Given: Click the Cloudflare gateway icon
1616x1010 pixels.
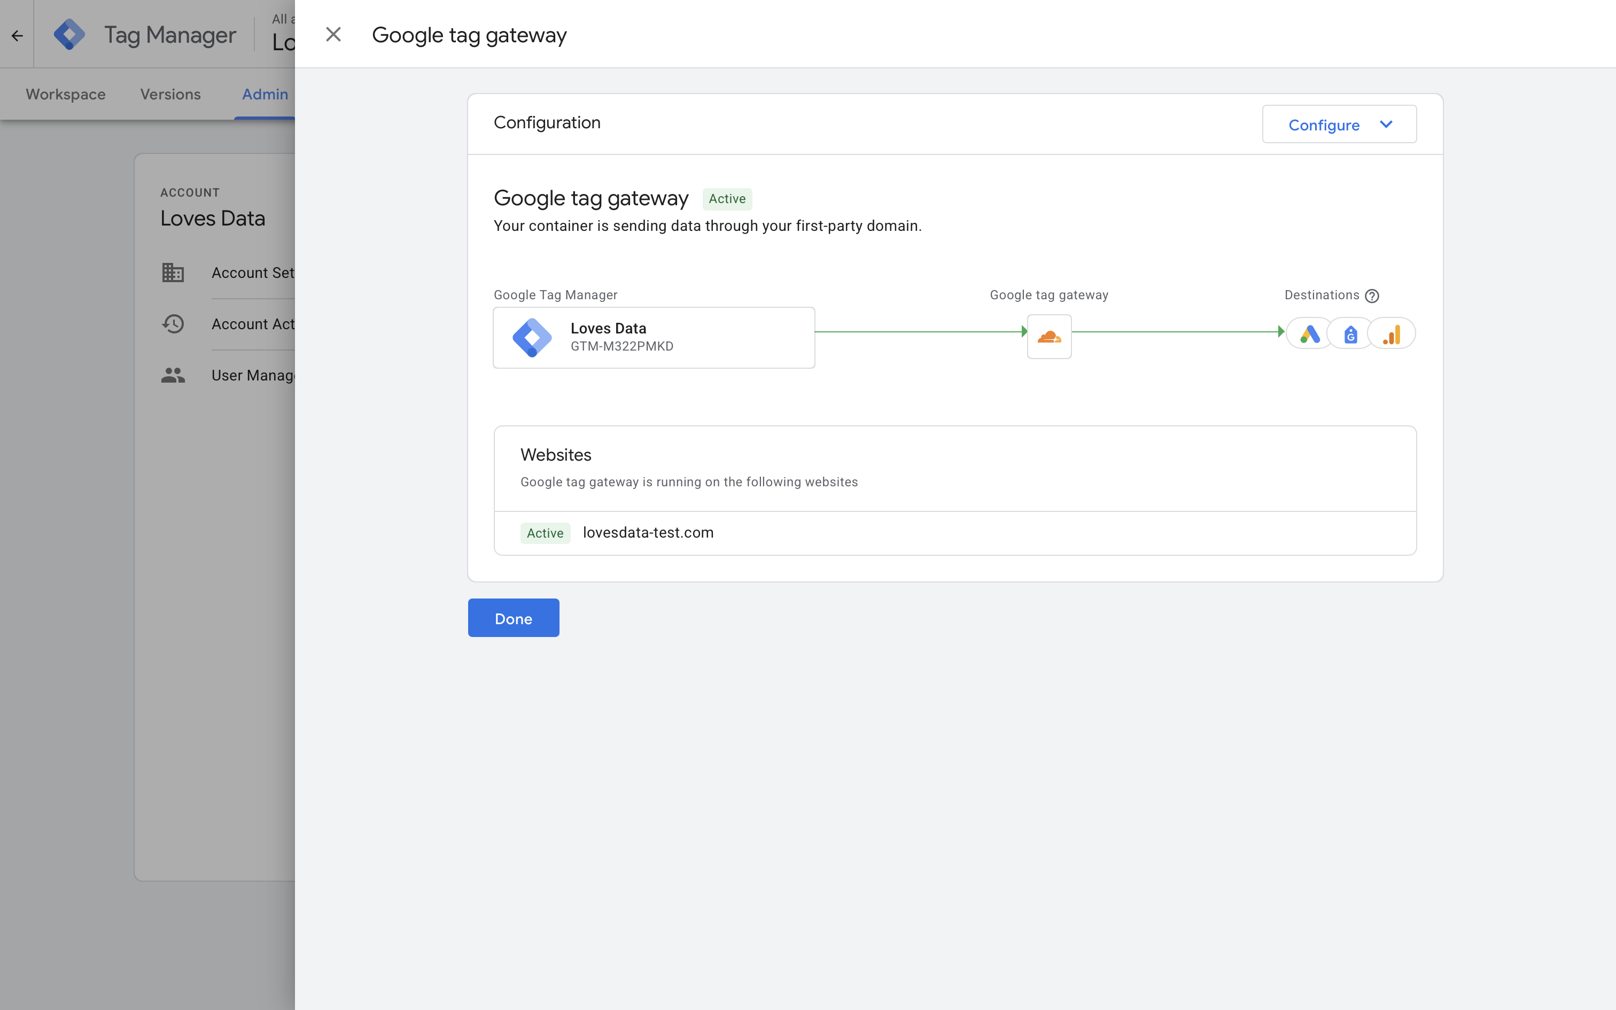Looking at the screenshot, I should (1049, 337).
